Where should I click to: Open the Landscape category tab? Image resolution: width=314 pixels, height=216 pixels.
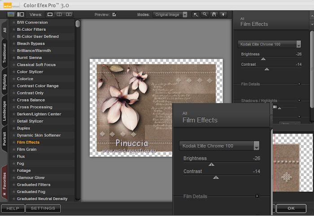[4, 111]
